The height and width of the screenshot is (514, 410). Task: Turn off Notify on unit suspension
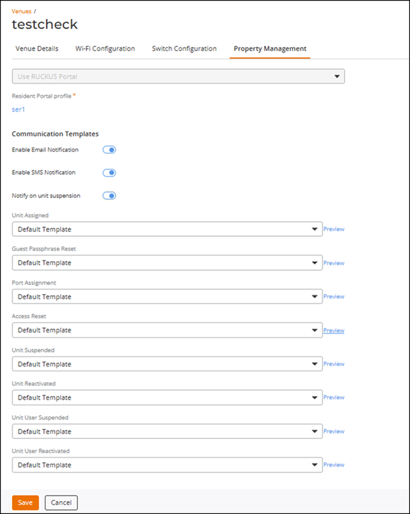[109, 196]
